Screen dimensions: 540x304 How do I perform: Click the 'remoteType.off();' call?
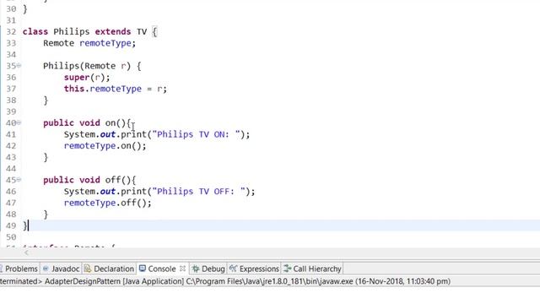pos(107,203)
